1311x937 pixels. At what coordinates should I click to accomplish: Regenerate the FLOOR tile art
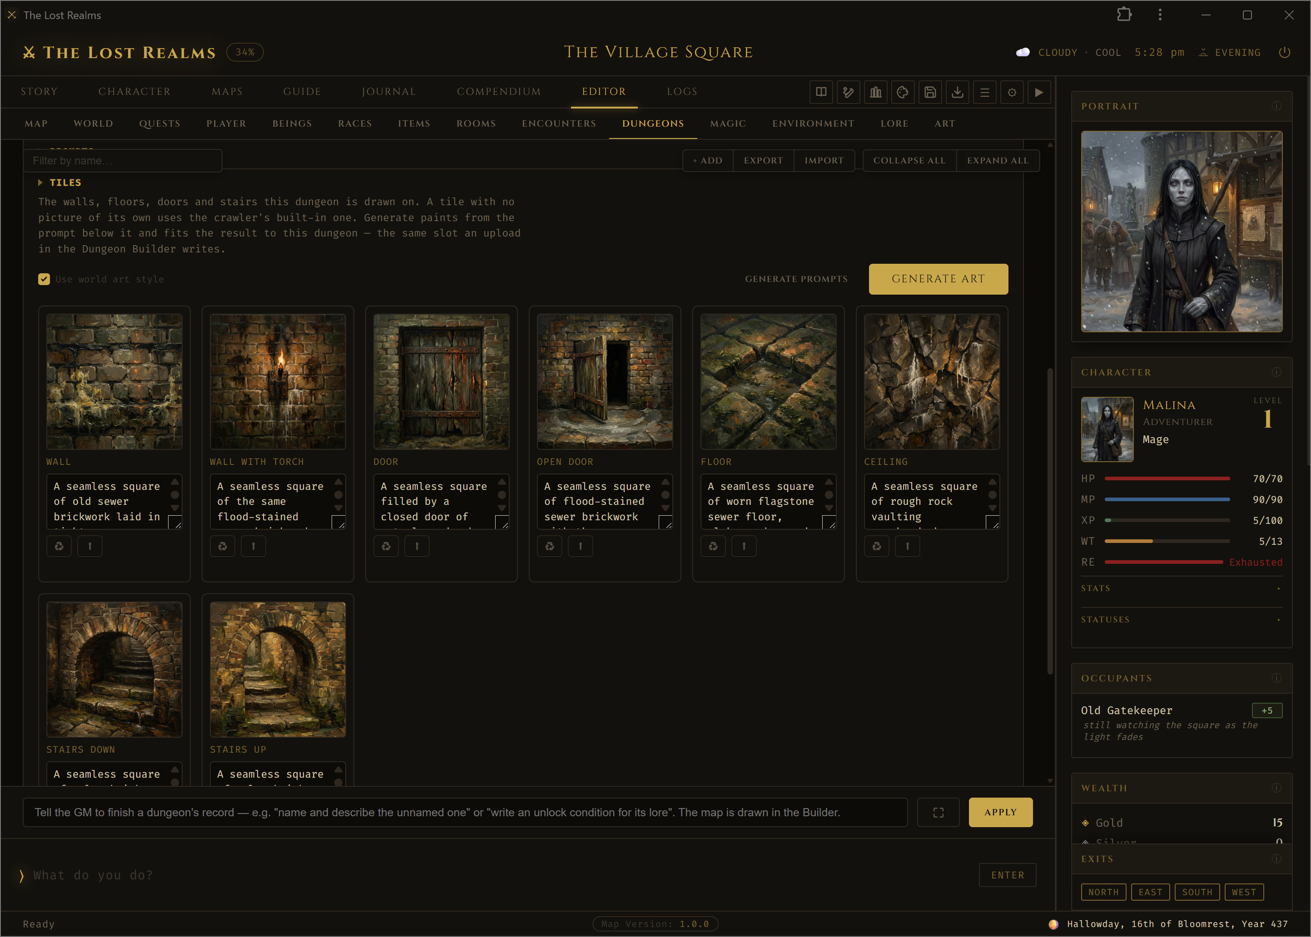coord(714,546)
